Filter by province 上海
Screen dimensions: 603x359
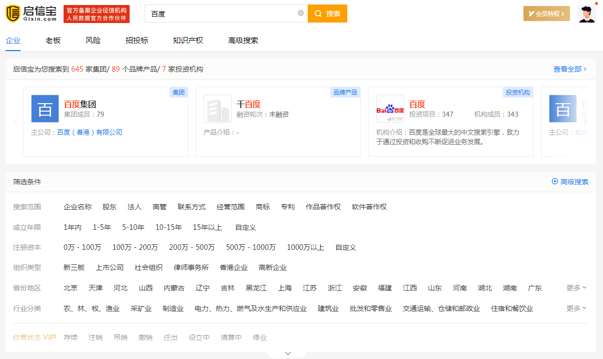[285, 288]
